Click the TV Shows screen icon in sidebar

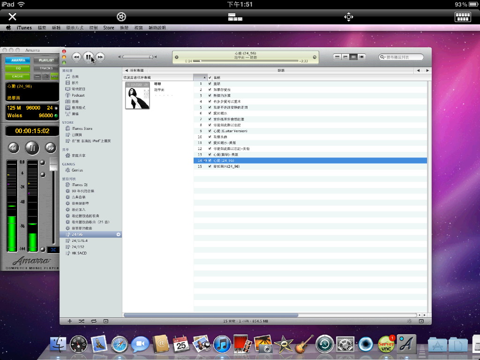(67, 89)
